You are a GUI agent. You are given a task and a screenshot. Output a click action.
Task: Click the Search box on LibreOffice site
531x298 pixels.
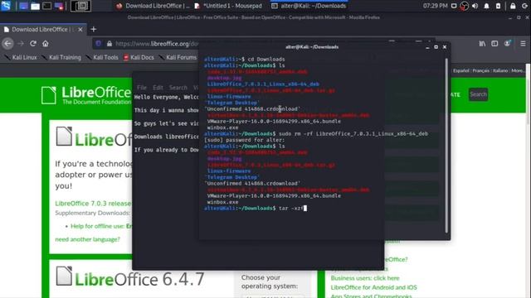point(478,94)
